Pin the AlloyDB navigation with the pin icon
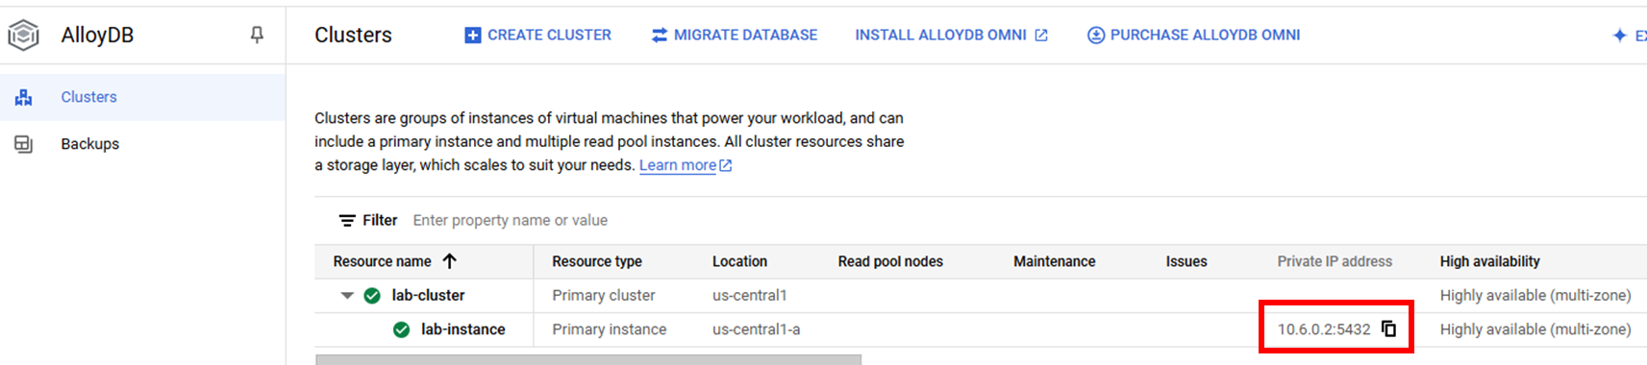Viewport: 1647px width, 365px height. tap(257, 35)
